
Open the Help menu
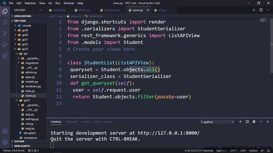tap(80, 3)
